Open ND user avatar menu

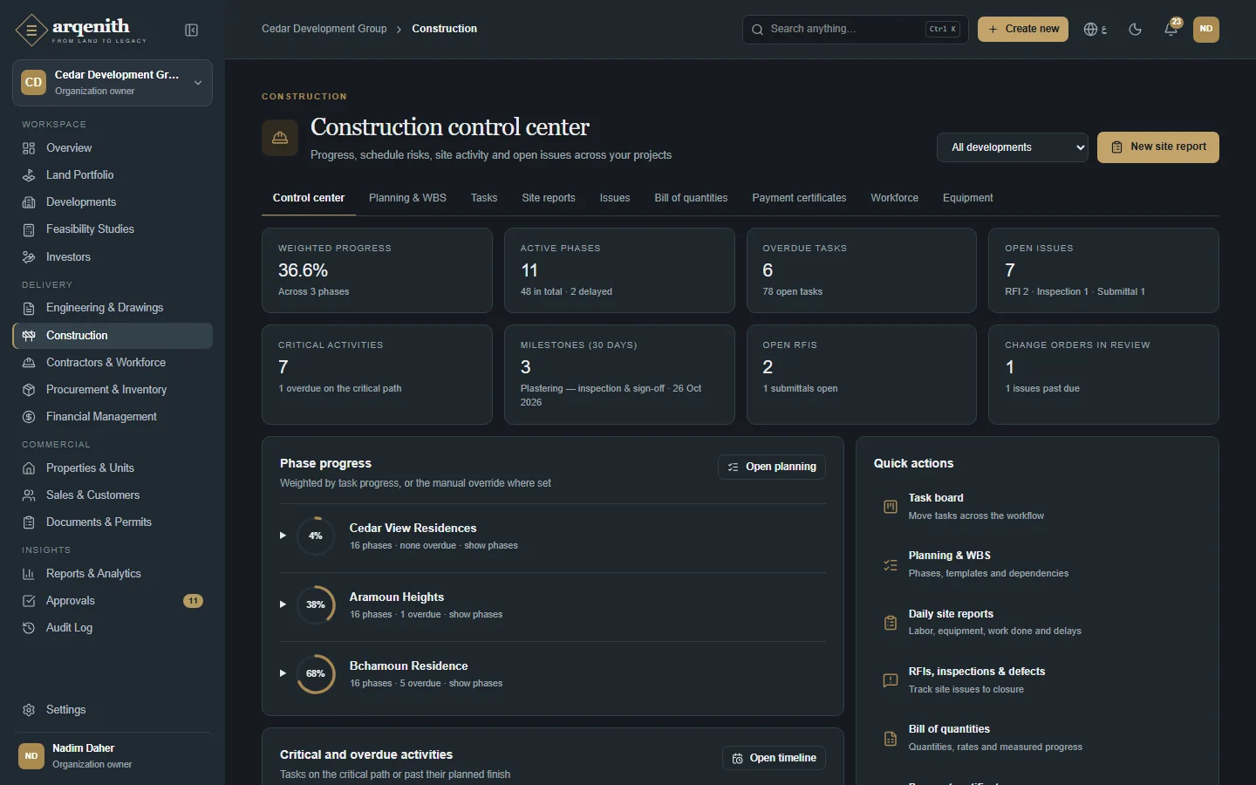coord(1205,29)
